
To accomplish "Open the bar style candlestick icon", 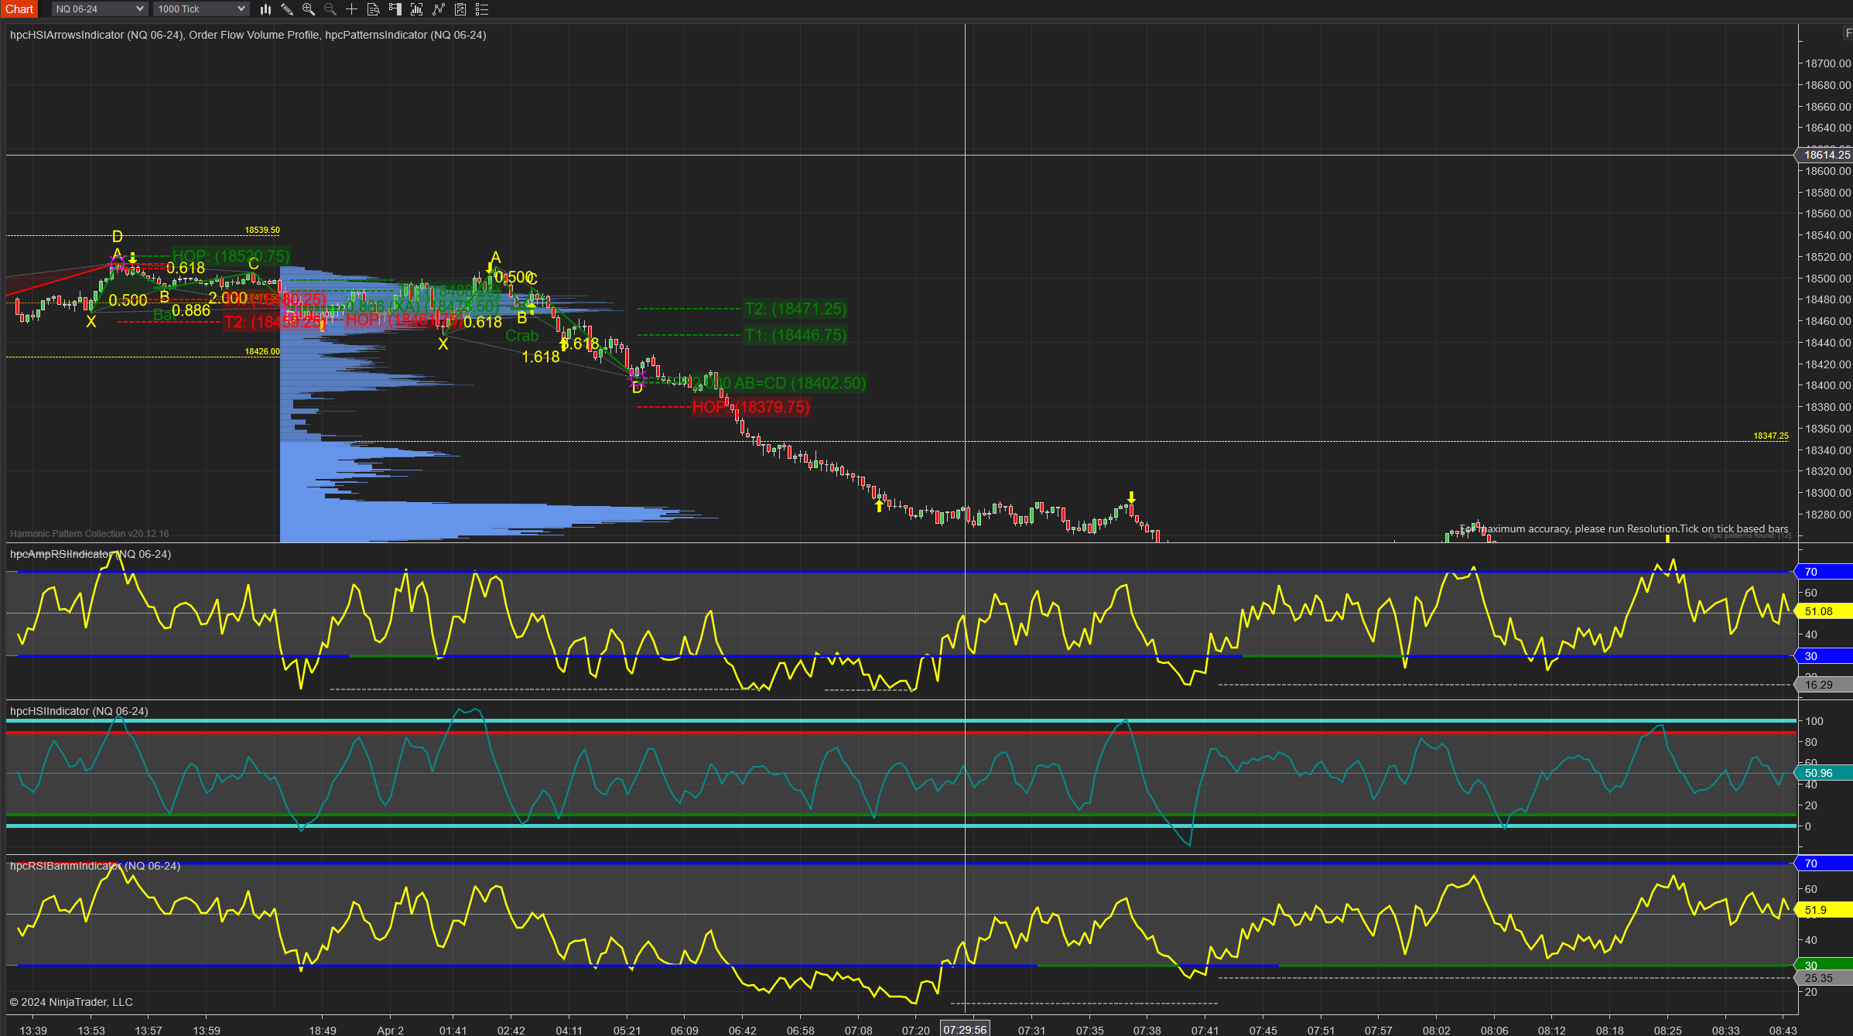I will [x=265, y=9].
